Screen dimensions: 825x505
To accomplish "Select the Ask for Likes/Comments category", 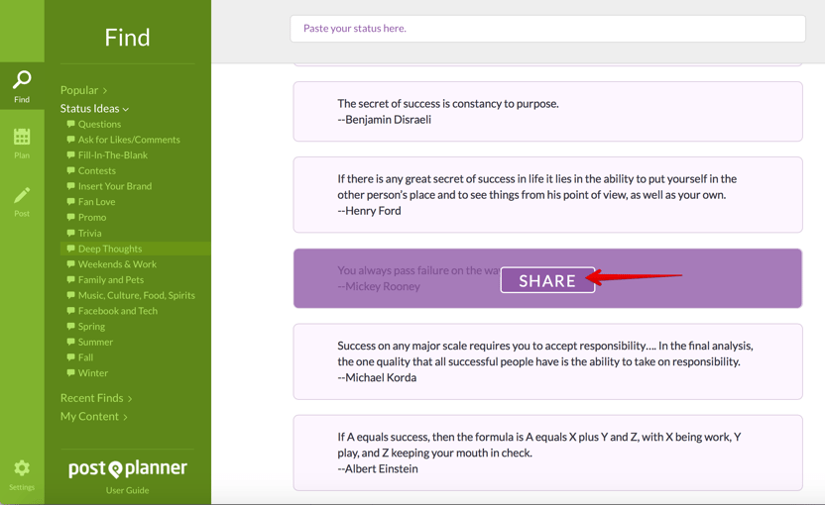I will point(129,140).
